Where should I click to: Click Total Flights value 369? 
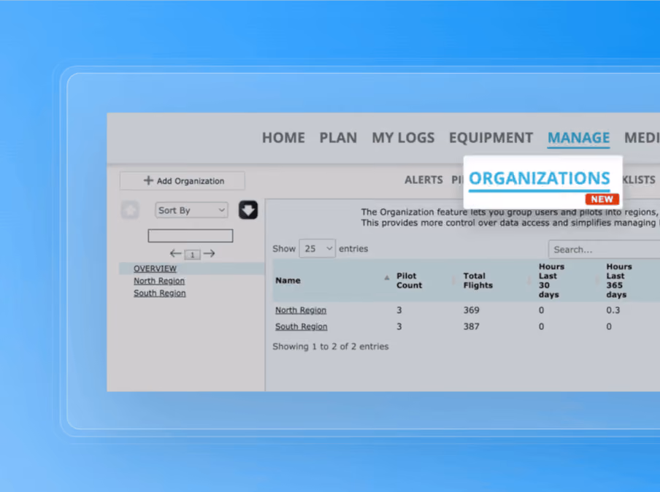pyautogui.click(x=472, y=310)
